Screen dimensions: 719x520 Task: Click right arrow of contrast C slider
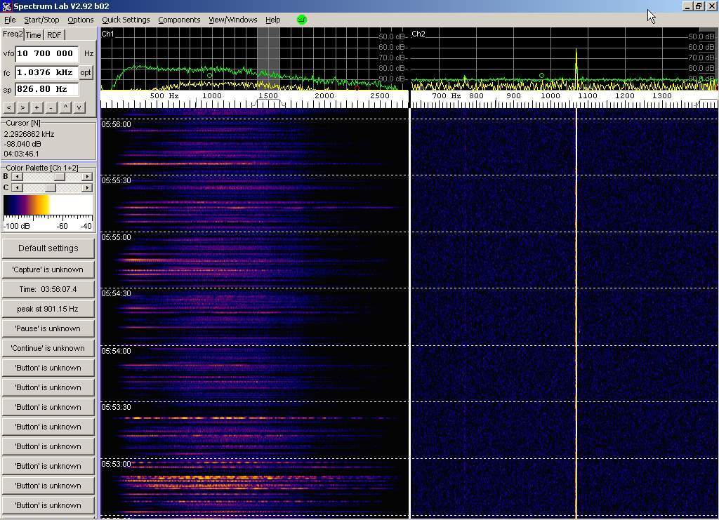(x=87, y=188)
